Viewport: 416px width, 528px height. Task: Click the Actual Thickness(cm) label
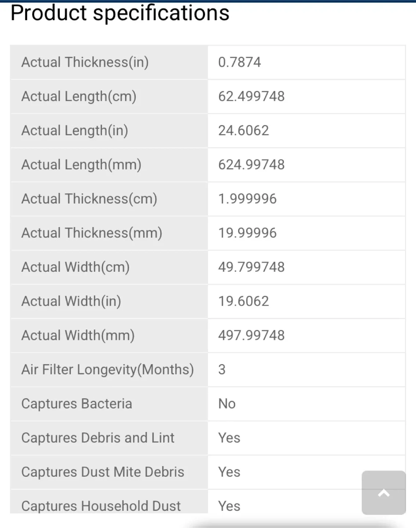coord(89,199)
